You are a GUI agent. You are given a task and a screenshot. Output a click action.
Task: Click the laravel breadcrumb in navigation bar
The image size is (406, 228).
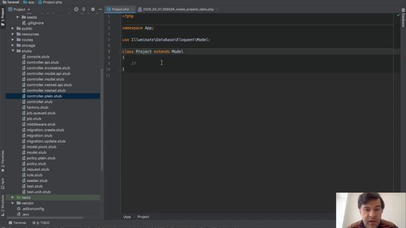[x=11, y=3]
